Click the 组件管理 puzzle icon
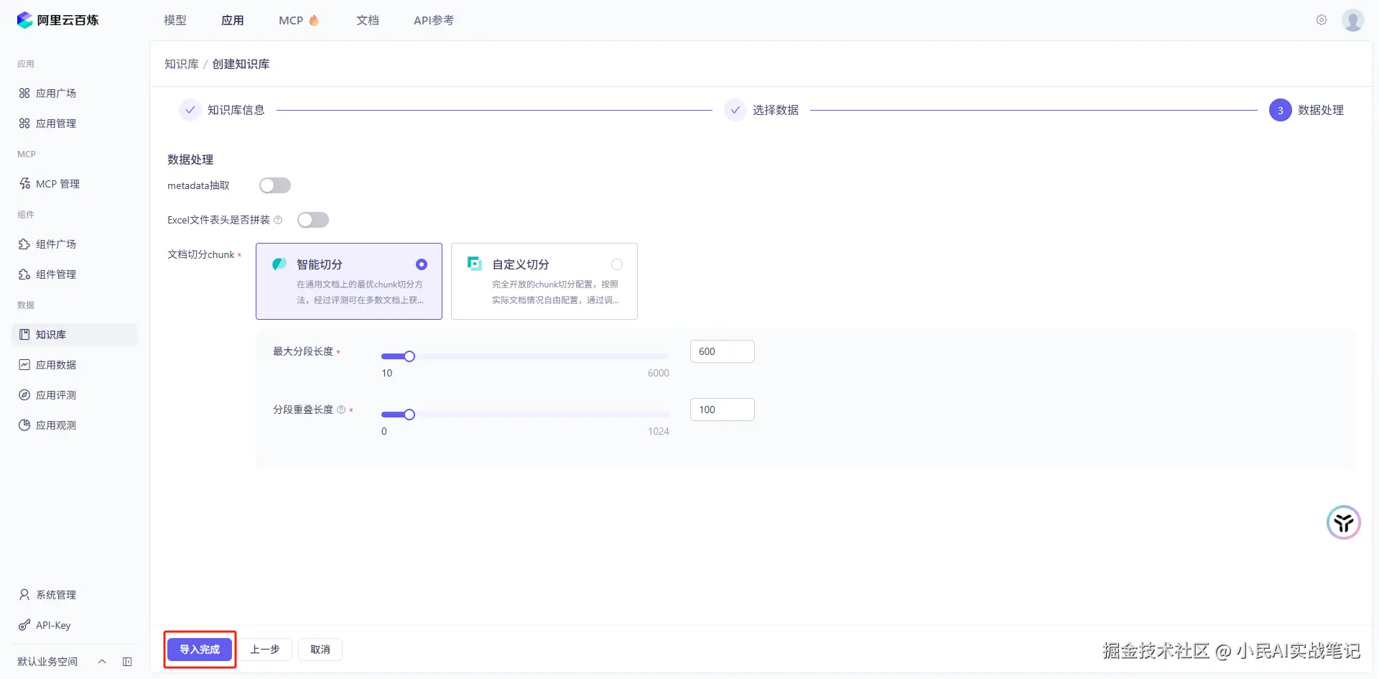1379x679 pixels. 24,274
